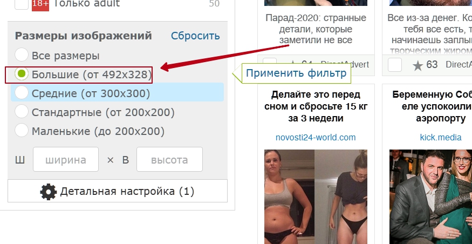Click the ширина width input field
Screen dimensions: 472x244
click(66, 159)
